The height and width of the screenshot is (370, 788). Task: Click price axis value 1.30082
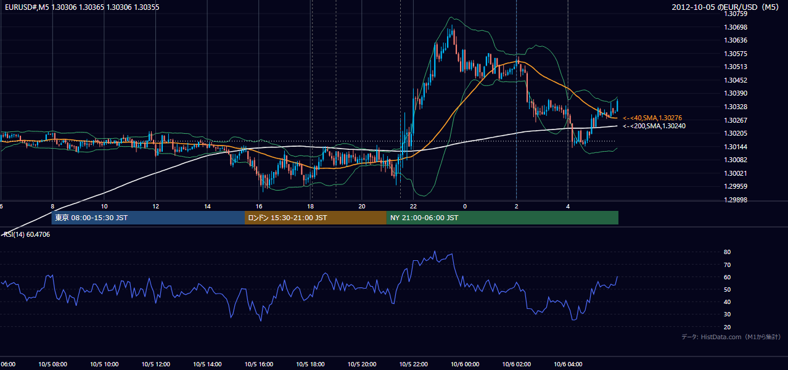click(736, 160)
